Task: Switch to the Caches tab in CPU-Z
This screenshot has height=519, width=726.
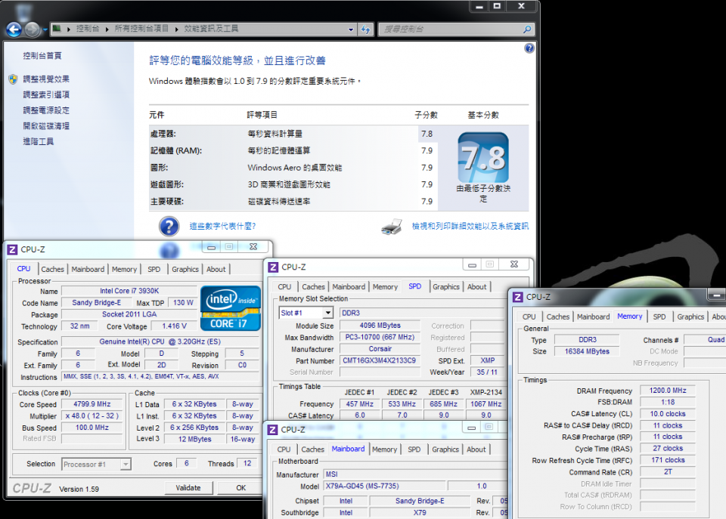Action: click(x=52, y=269)
